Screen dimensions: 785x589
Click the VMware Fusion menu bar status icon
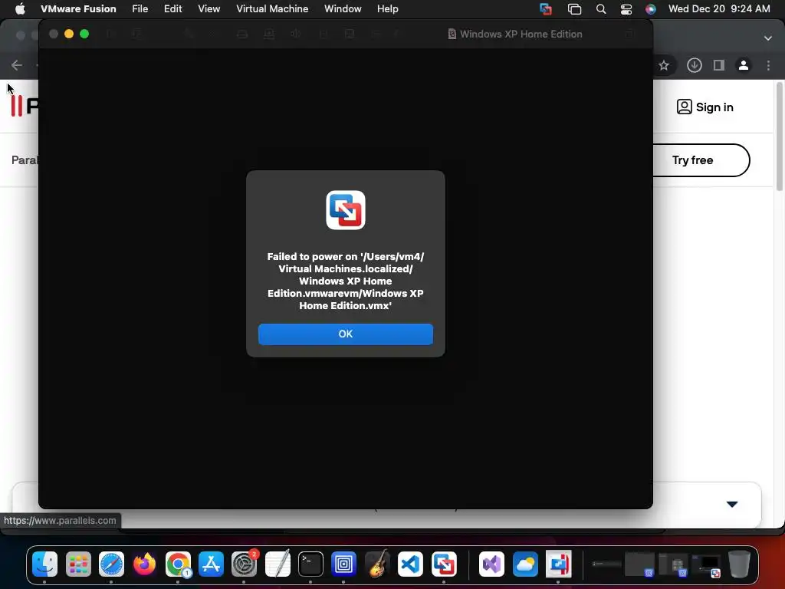[x=546, y=8]
